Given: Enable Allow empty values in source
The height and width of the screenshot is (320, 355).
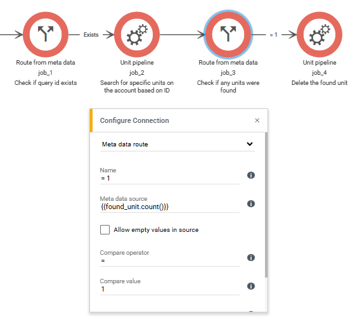Looking at the screenshot, I should (105, 229).
